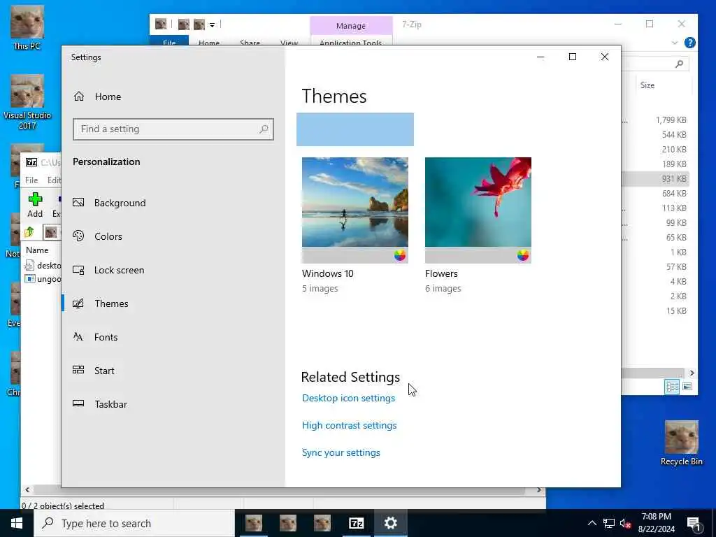Open network status tray icon
The height and width of the screenshot is (537, 716).
tap(609, 523)
